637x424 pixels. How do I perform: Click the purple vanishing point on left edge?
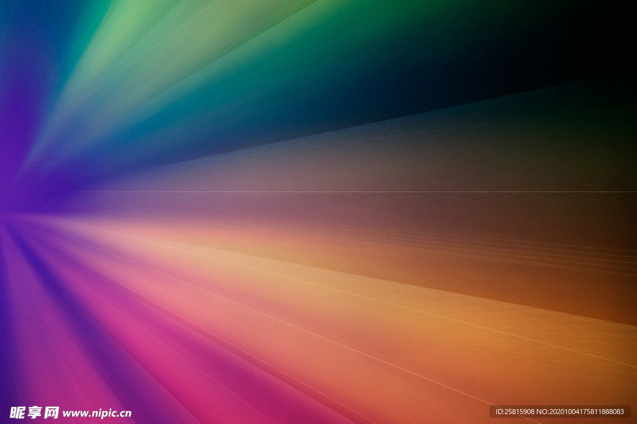[5, 199]
